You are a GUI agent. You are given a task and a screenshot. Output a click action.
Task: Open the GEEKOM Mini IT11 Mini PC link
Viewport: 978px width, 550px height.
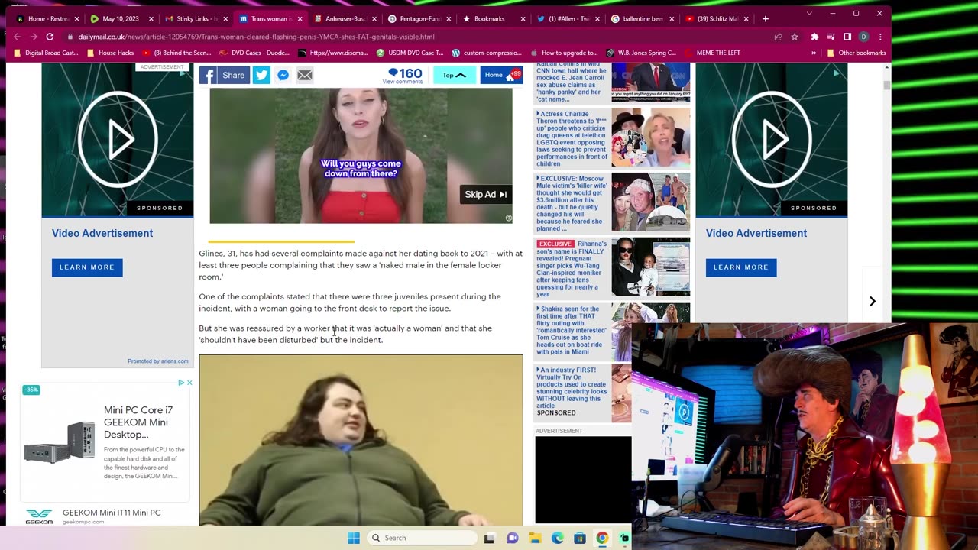coord(112,513)
